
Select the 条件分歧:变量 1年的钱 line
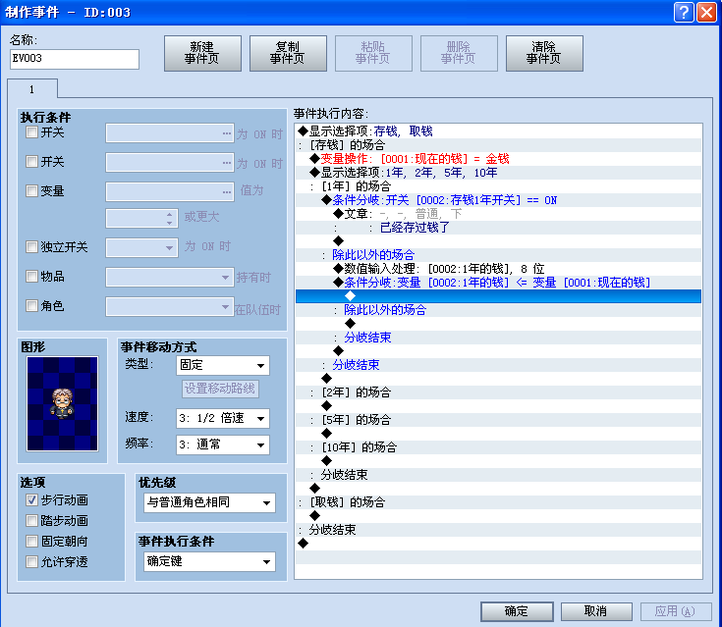pos(499,283)
